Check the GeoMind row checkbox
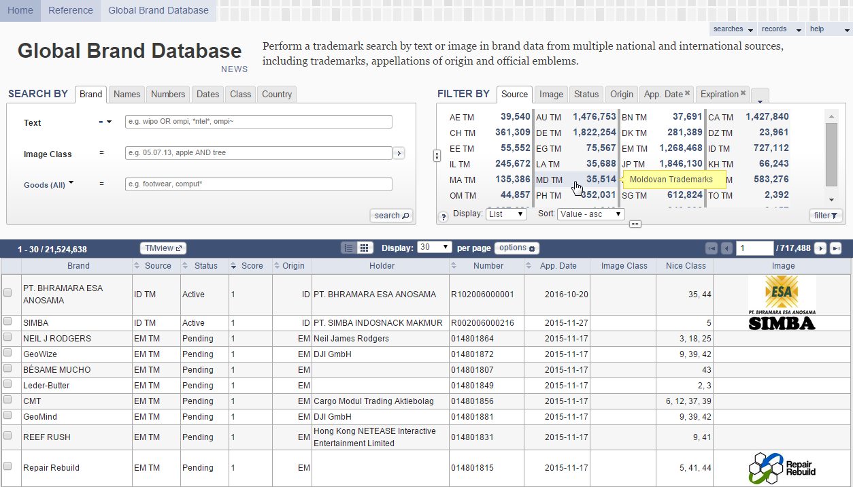The height and width of the screenshot is (487, 853). tap(8, 415)
